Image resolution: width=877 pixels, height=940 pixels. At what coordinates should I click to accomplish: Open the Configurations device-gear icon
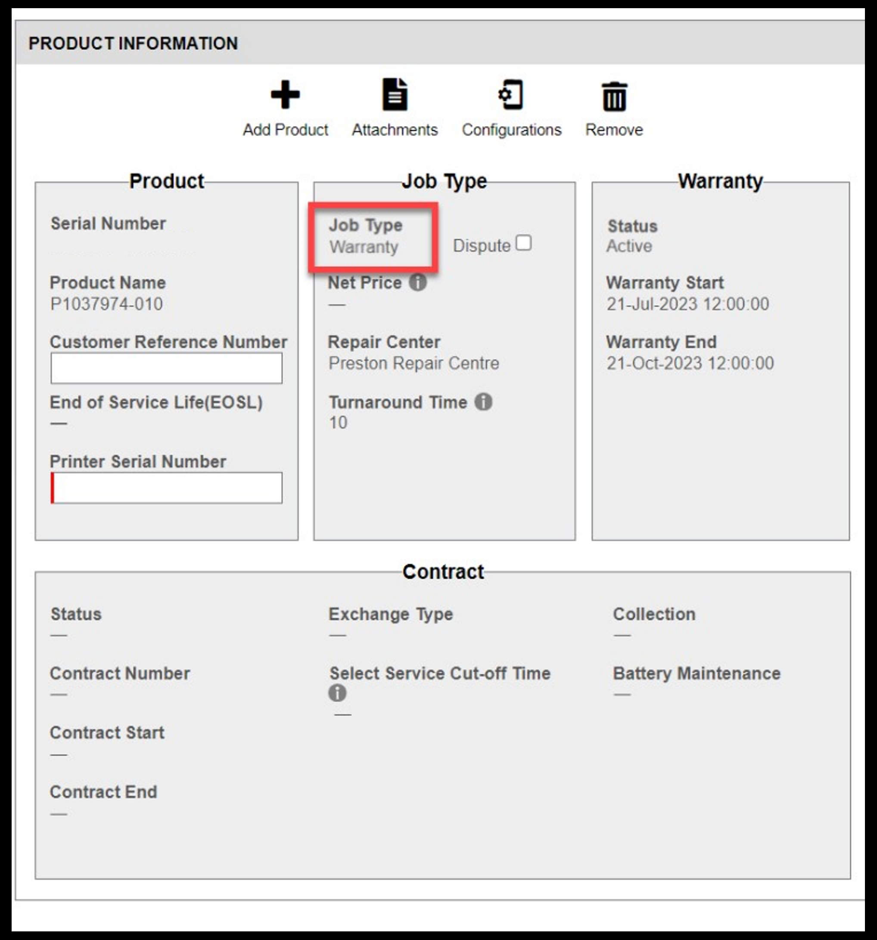[511, 95]
